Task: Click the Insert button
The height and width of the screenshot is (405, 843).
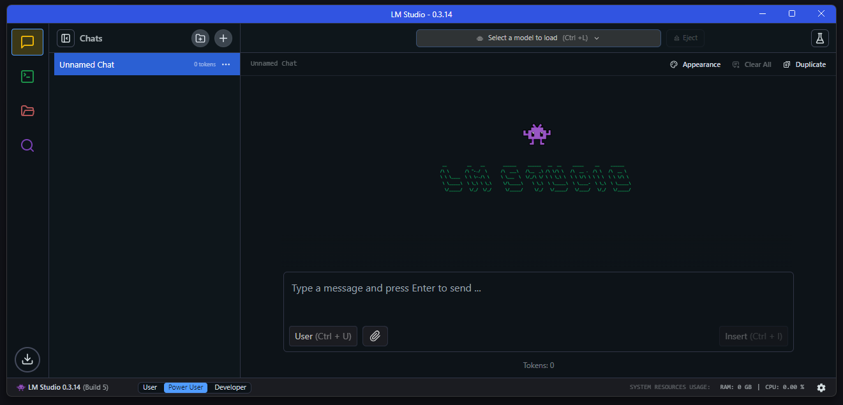Action: click(x=754, y=336)
